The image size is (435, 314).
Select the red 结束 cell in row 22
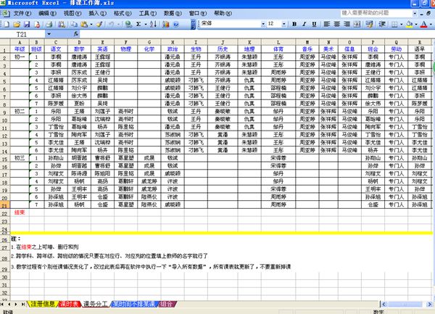pyautogui.click(x=20, y=212)
